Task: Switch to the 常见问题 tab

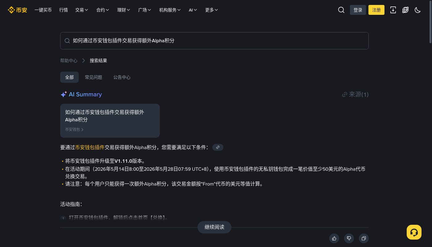Action: 93,77
